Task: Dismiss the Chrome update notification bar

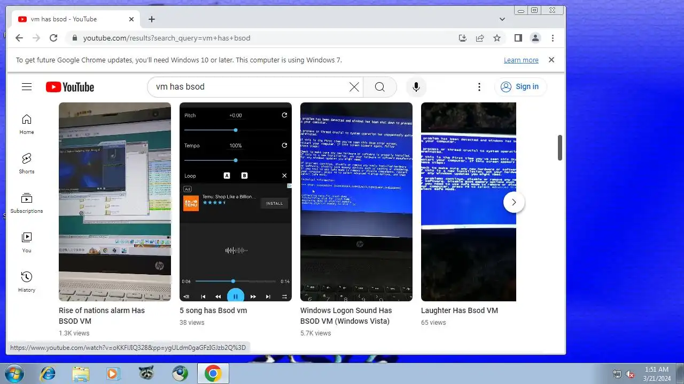Action: point(551,60)
